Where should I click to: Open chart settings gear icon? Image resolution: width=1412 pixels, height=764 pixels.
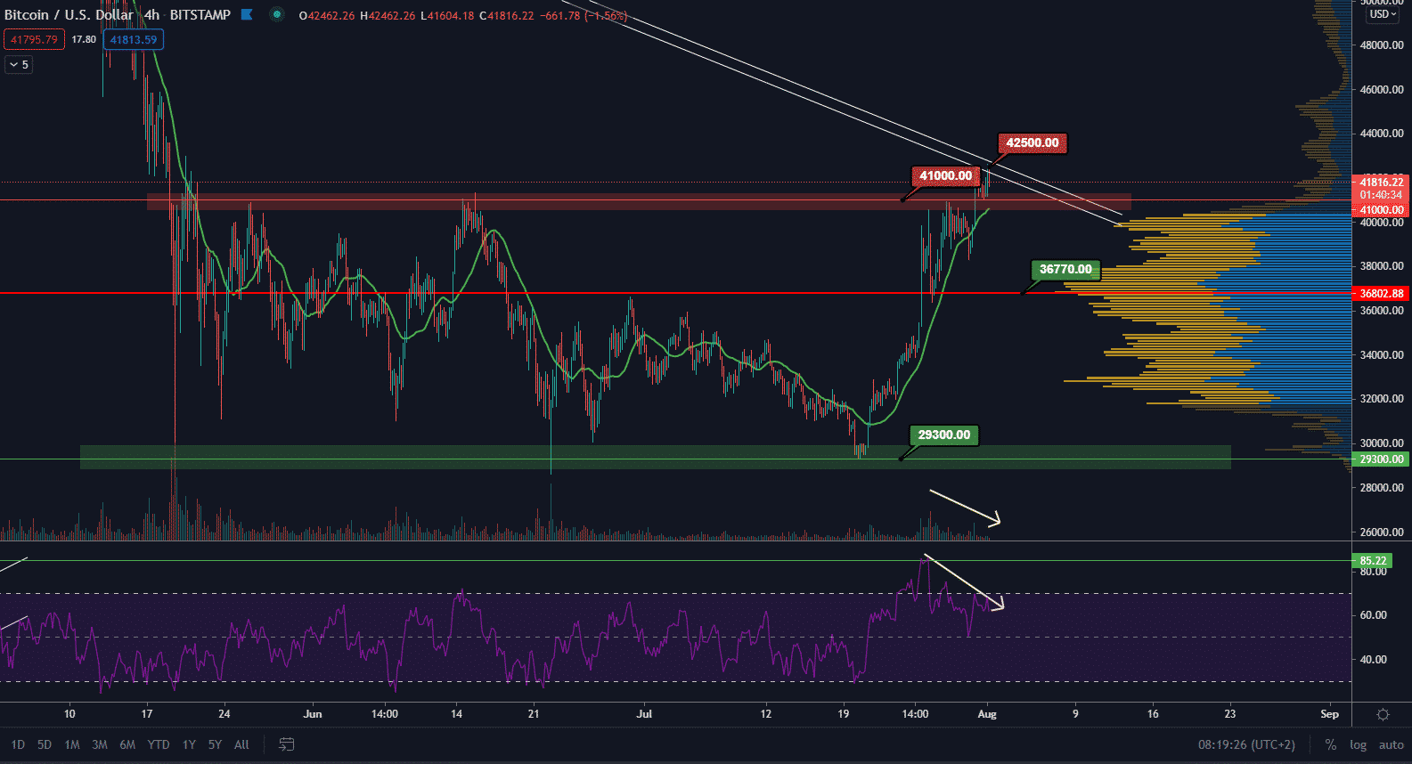(1383, 714)
